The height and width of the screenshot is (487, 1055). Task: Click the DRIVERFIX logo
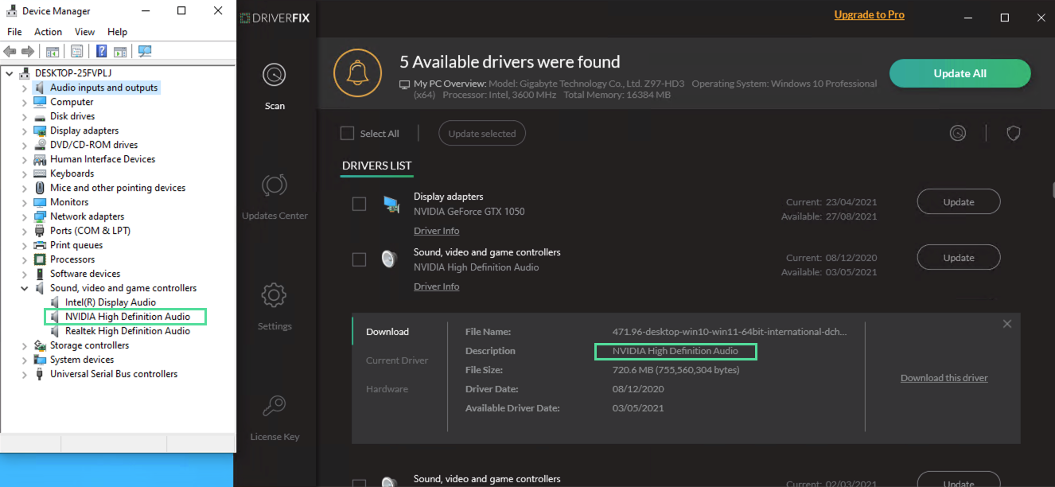click(x=277, y=18)
